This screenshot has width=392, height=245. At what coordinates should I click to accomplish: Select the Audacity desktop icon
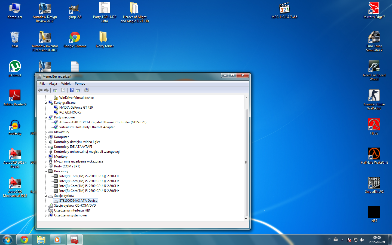[x=15, y=127]
